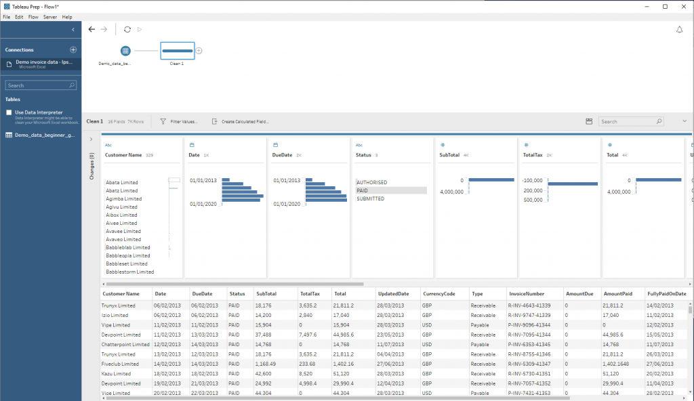Redo with the forward arrow
The image size is (694, 401).
104,29
